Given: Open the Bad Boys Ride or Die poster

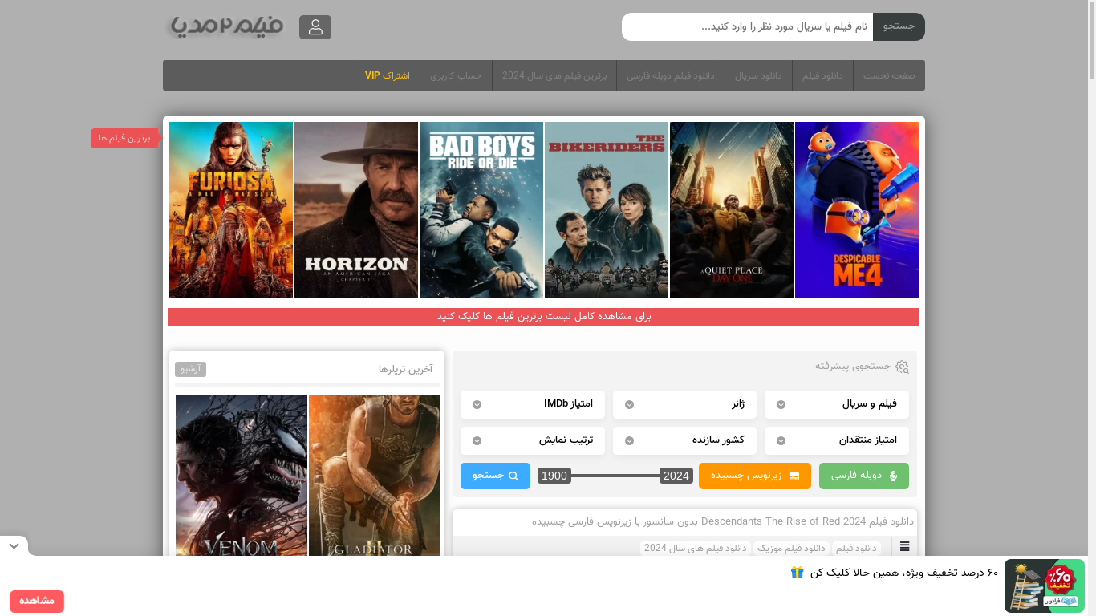Looking at the screenshot, I should [x=481, y=209].
